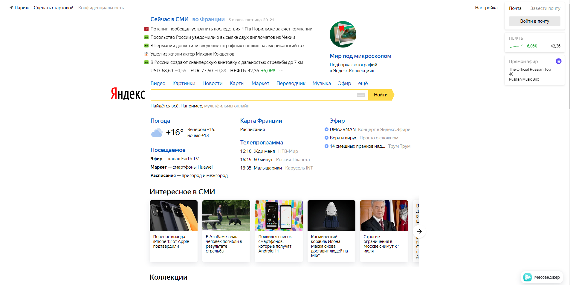Click the Найти search button

point(381,95)
